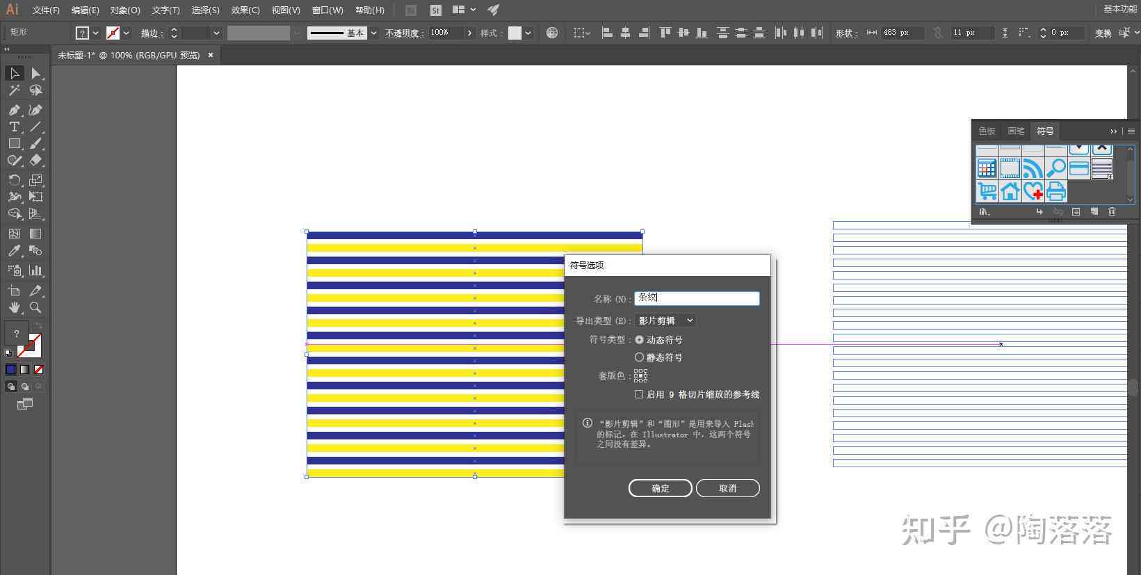1141x575 pixels.
Task: Cancel the dialog with 取消
Action: click(727, 488)
